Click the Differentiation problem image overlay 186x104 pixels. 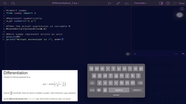pyautogui.click(x=40, y=86)
